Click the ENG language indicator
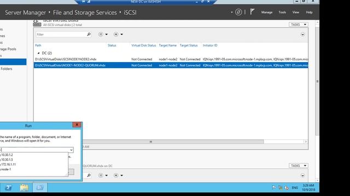This screenshot has height=196, width=350. [295, 188]
